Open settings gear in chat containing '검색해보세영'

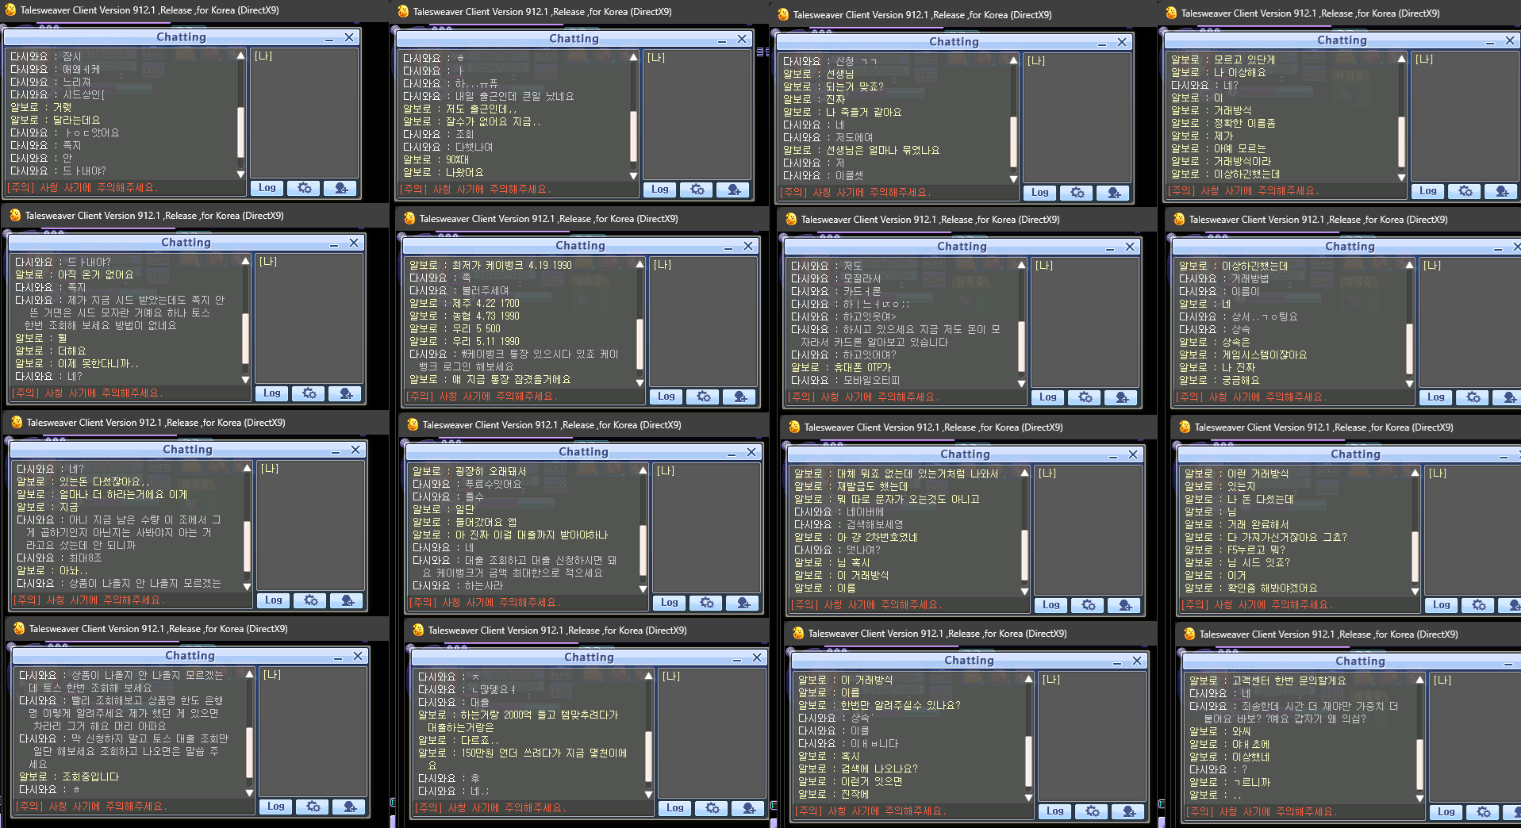click(1088, 605)
